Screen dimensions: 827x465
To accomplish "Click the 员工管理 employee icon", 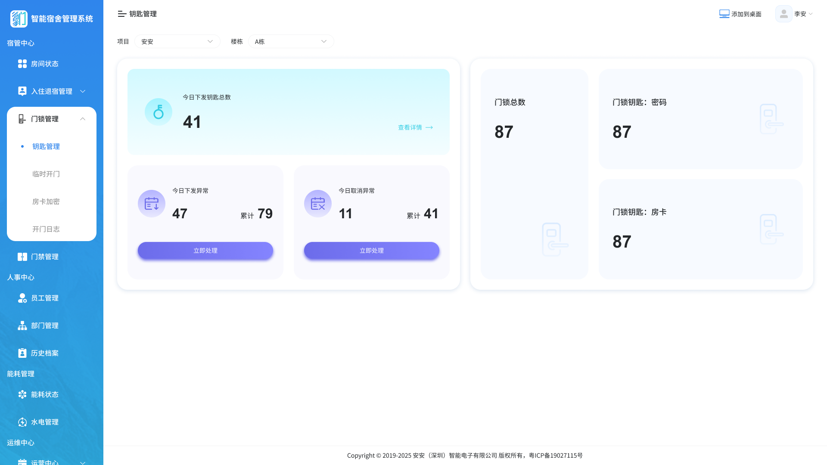I will [x=22, y=298].
